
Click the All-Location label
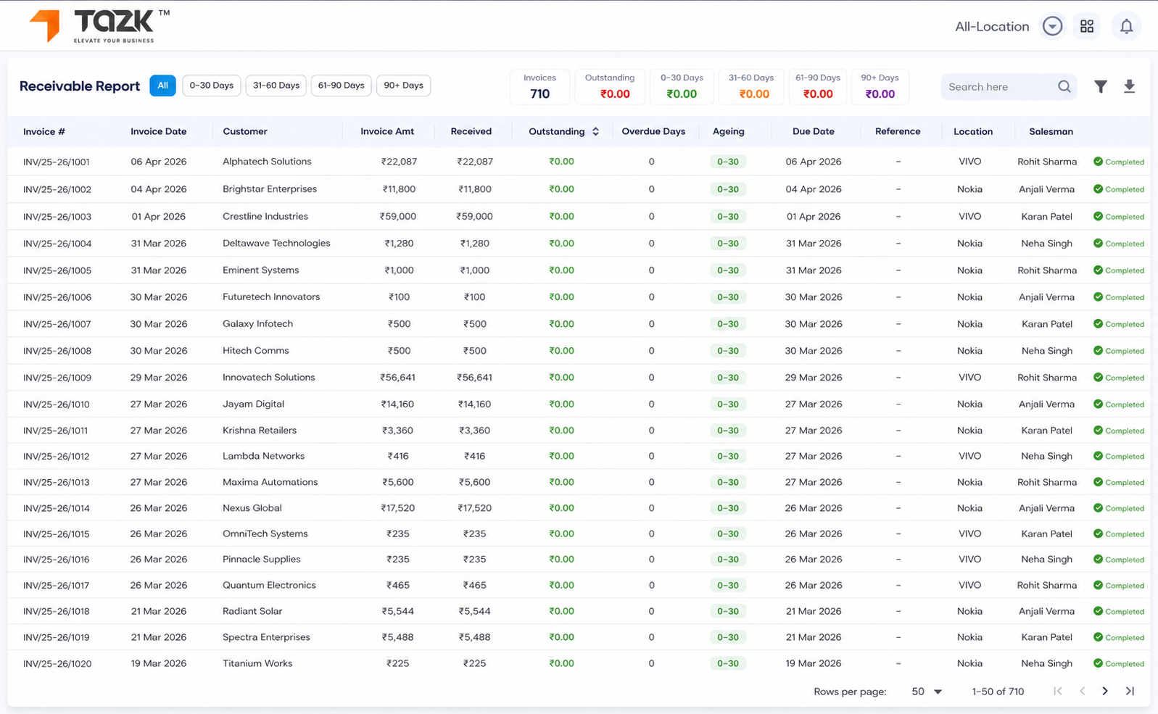coord(992,27)
